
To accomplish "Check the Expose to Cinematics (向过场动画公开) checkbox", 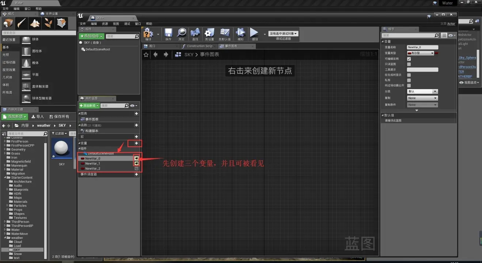I will click(x=409, y=85).
